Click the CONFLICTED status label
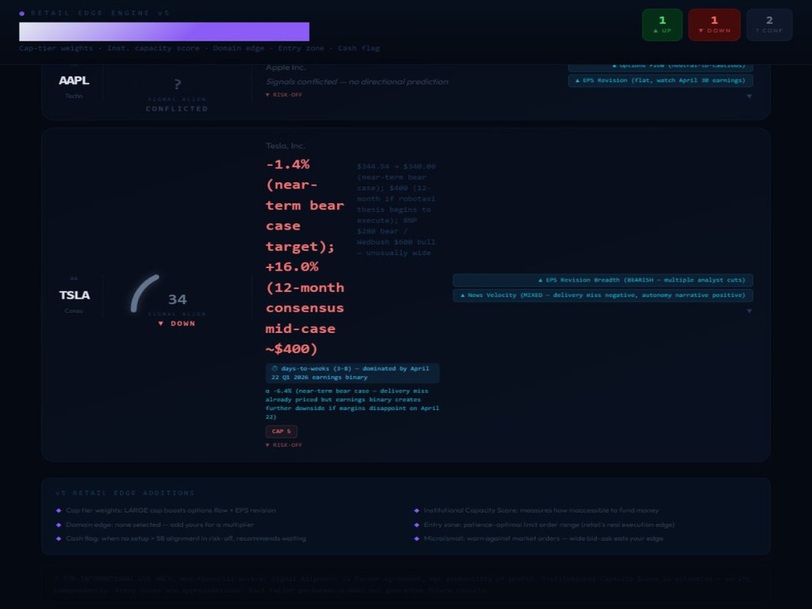The height and width of the screenshot is (609, 812). point(177,109)
